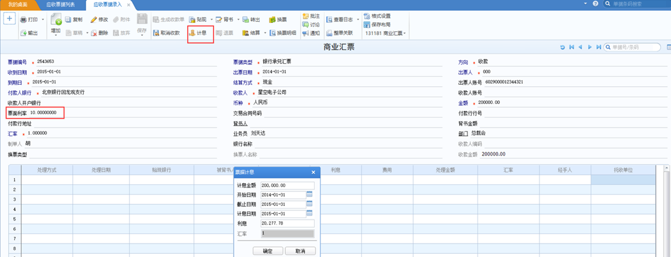Image resolution: width=671 pixels, height=257 pixels.
Task: Click the 付款人银行 field 北京银行回龙观支行
Action: (63, 92)
